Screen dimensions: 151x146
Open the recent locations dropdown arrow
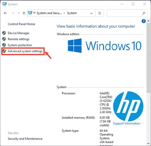tap(19, 13)
